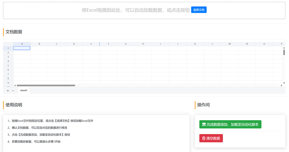Select row 2 header
Viewport: 289px width, 152px height.
(8, 52)
